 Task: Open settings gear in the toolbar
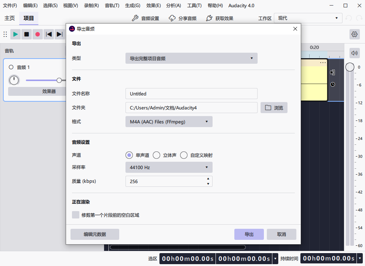[355, 34]
